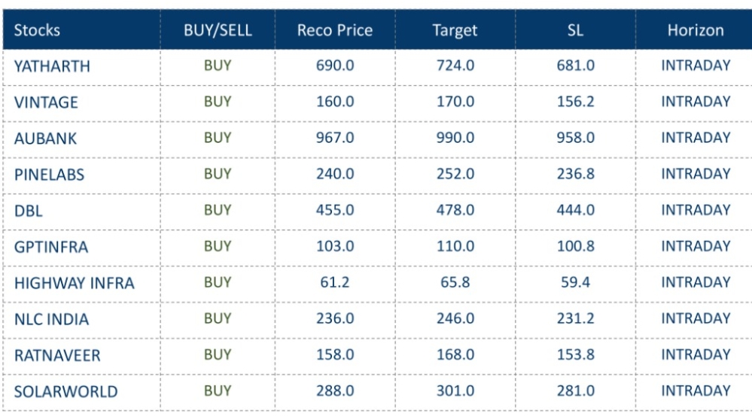The width and height of the screenshot is (752, 417).
Task: Select the PINELABS stock name
Action: 49,175
